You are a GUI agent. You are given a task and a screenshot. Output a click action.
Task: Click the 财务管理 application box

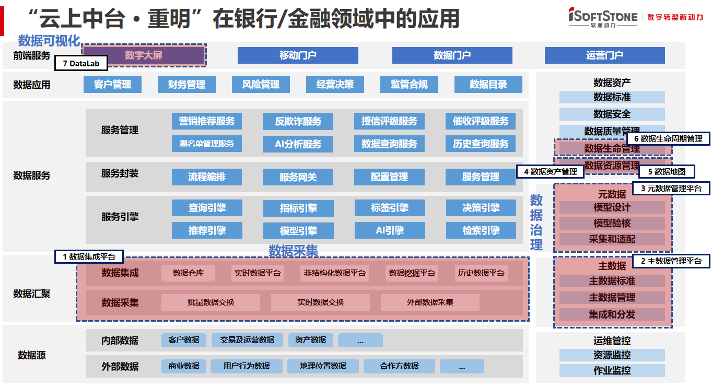click(187, 85)
